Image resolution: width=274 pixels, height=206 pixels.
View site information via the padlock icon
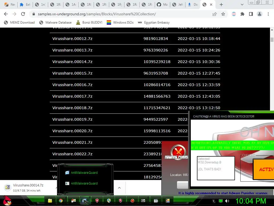click(x=34, y=14)
